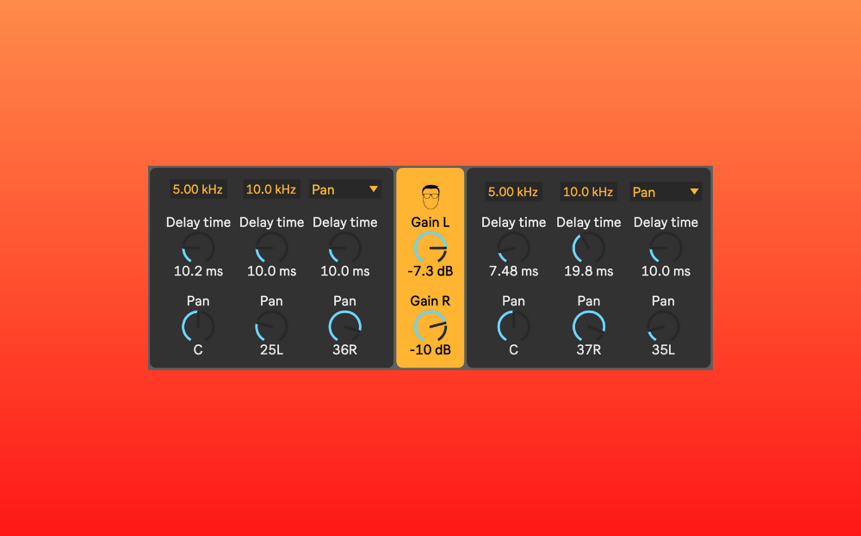Open the left panel Pan dropdown
The height and width of the screenshot is (536, 861).
345,189
